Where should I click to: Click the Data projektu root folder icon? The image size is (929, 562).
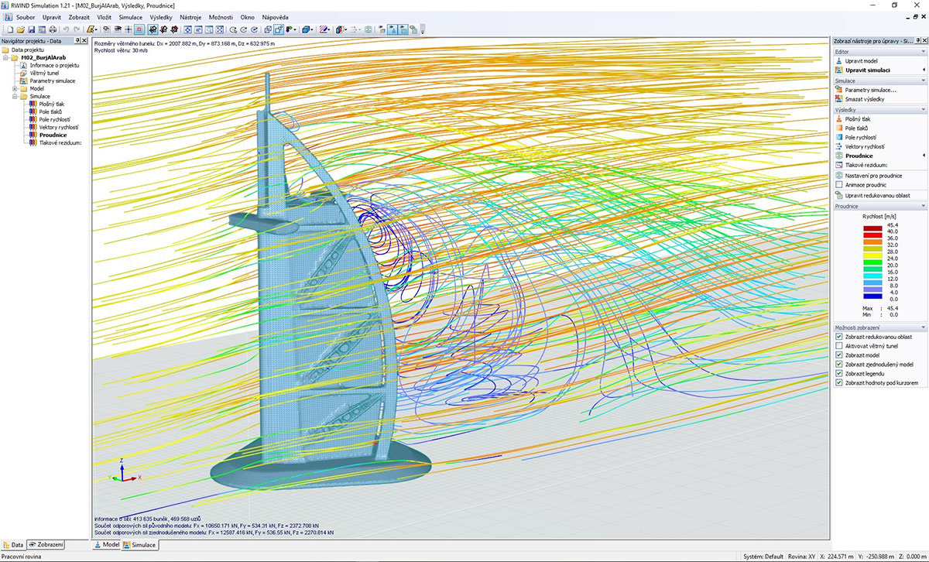pos(6,50)
